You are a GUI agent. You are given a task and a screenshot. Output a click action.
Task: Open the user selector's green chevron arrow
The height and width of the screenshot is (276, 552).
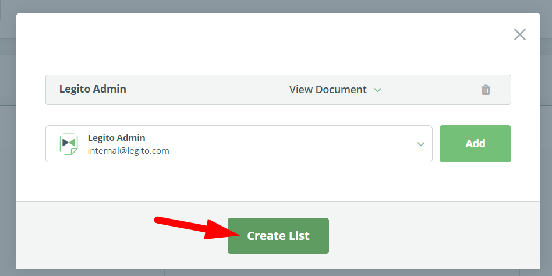[x=420, y=144]
